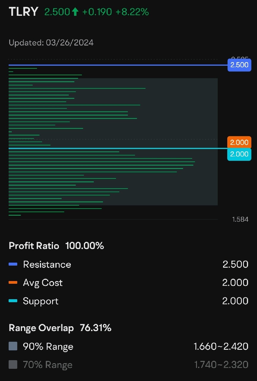Tap the Range Overlap 76.31% heading
The image size is (257, 381).
60,328
